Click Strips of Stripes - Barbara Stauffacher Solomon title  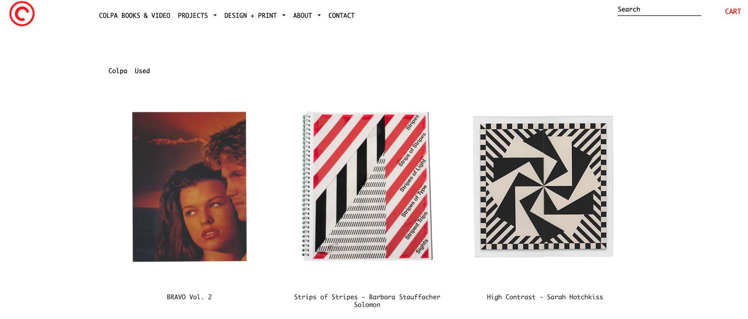point(367,301)
